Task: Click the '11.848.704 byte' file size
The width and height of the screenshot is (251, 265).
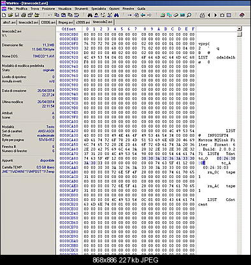Action: click(x=43, y=50)
